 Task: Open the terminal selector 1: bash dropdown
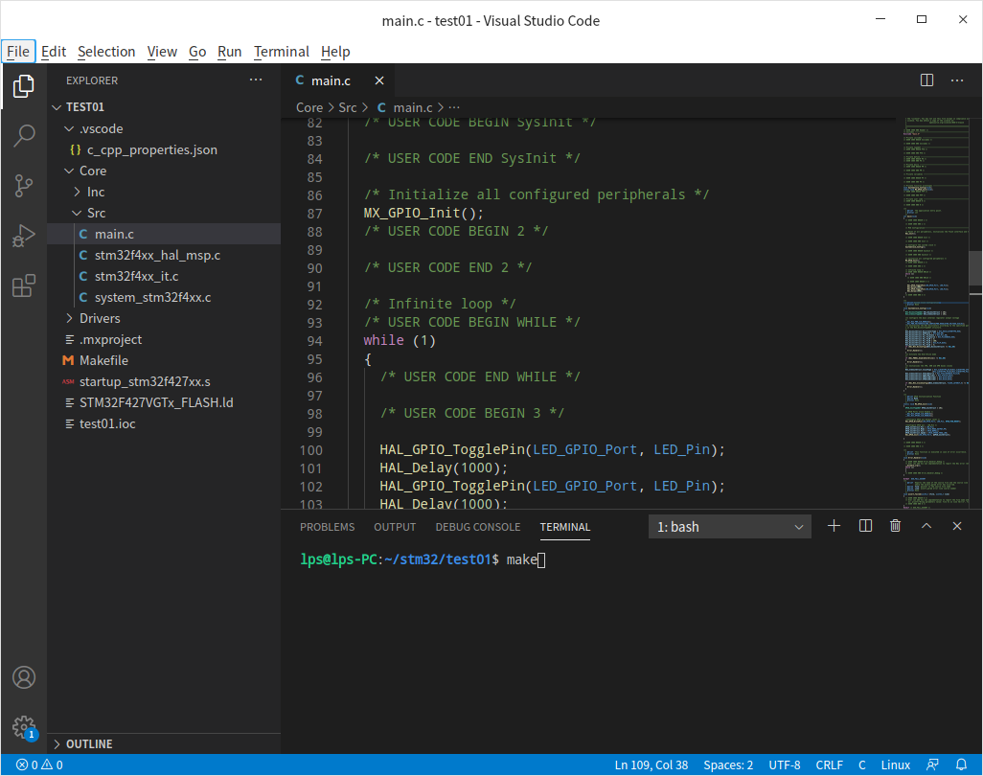pos(730,527)
